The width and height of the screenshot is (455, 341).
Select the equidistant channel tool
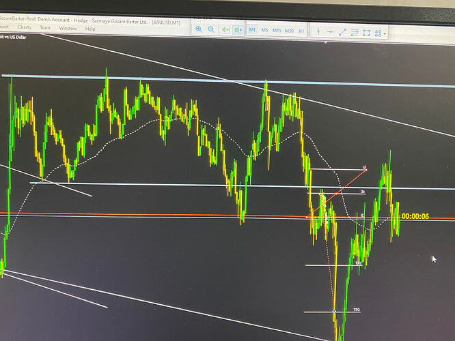(x=355, y=32)
